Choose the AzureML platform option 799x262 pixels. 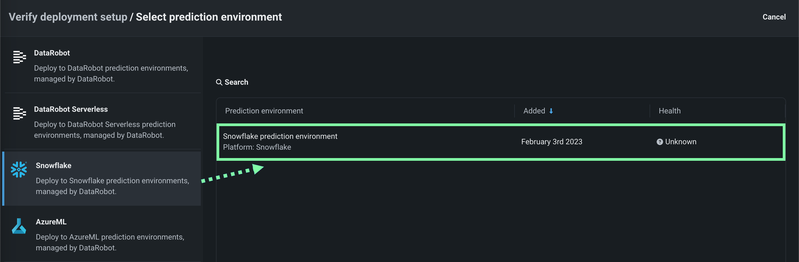(x=102, y=234)
